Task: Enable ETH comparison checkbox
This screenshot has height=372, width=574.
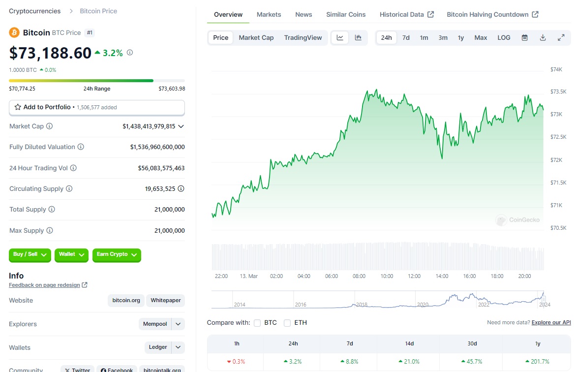Action: click(287, 323)
